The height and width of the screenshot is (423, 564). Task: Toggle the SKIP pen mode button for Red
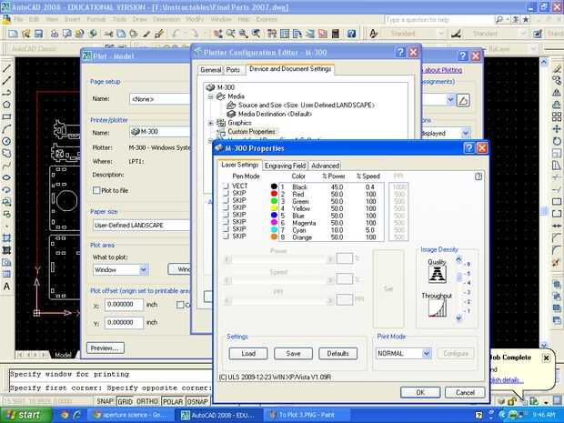click(226, 194)
